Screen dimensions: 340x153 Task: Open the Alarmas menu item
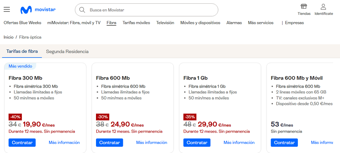234,23
